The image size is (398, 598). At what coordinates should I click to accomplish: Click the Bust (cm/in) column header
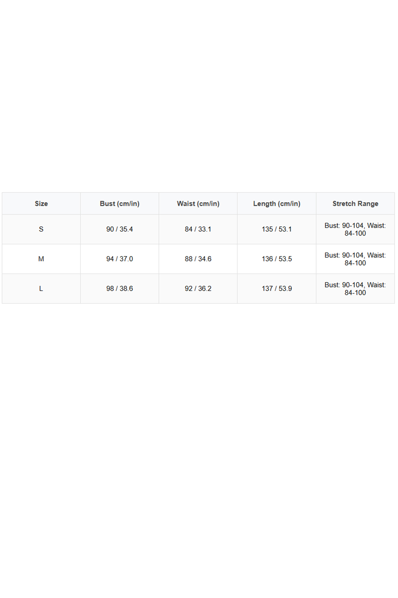coord(120,203)
